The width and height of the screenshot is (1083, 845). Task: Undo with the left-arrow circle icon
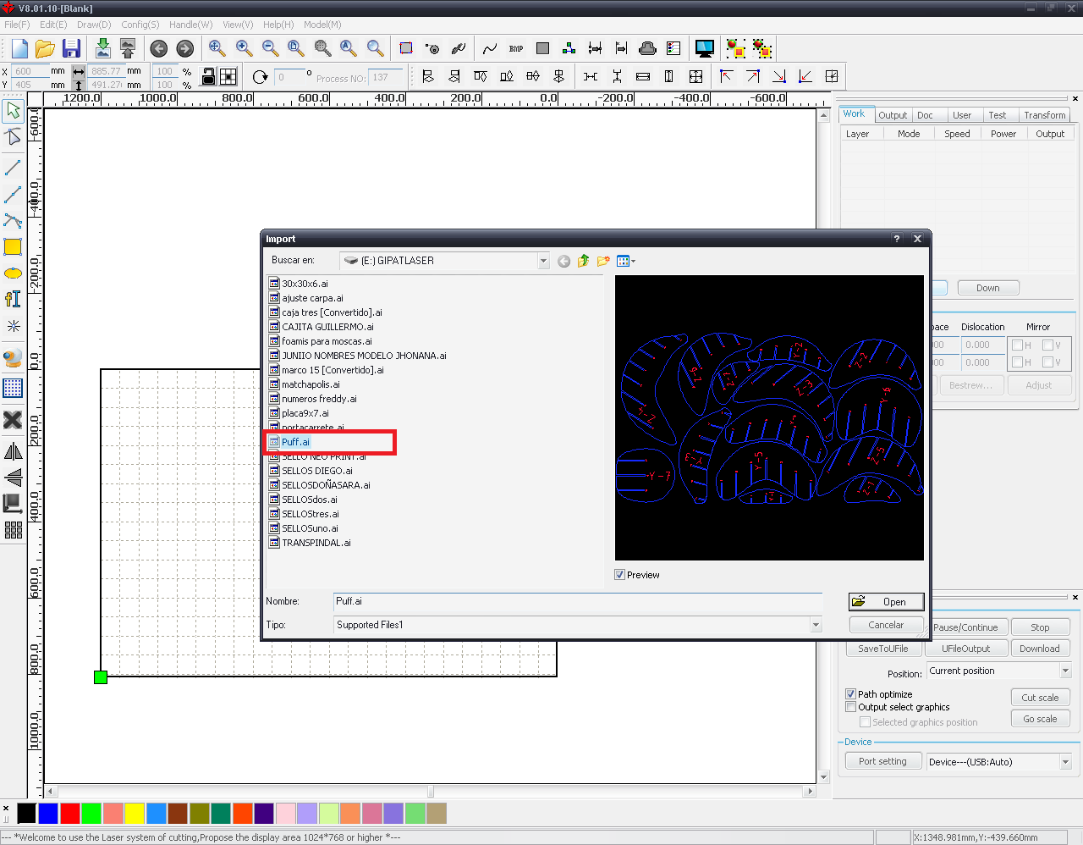(x=158, y=49)
